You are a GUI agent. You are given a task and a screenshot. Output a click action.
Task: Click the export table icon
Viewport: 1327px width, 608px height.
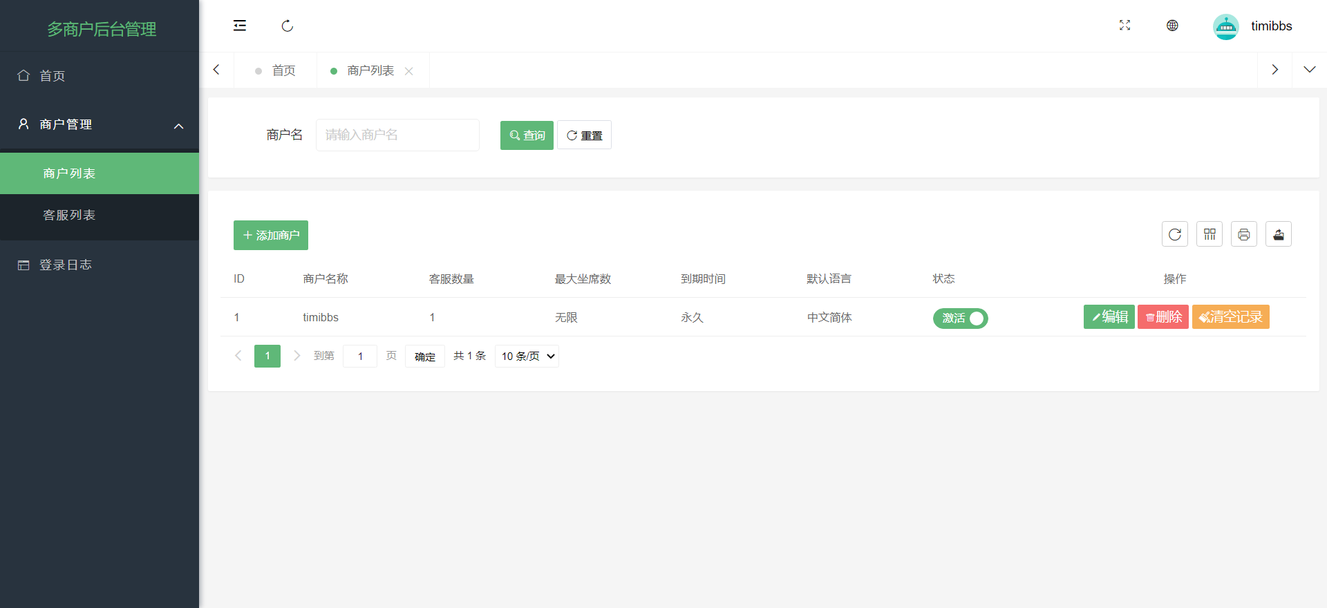tap(1278, 234)
